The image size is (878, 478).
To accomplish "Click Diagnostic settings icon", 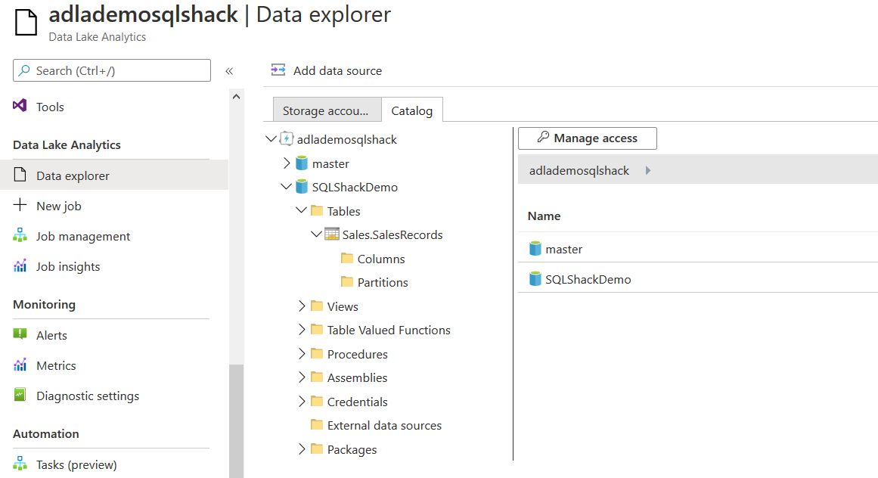I will click(20, 396).
